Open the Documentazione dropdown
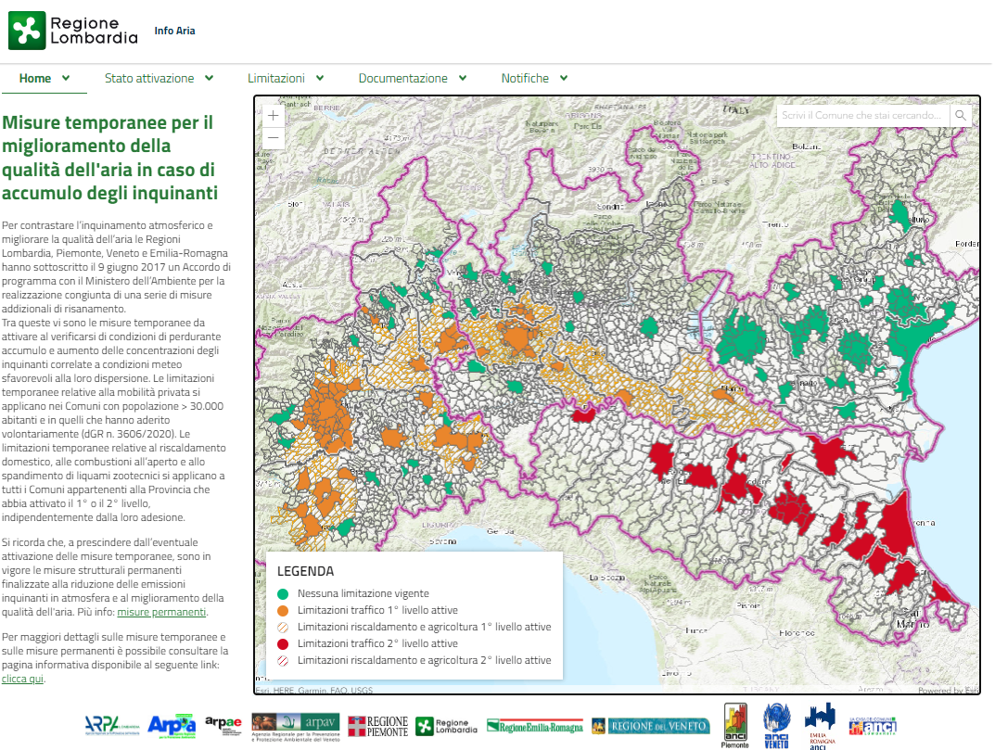This screenshot has height=750, width=995. 413,79
